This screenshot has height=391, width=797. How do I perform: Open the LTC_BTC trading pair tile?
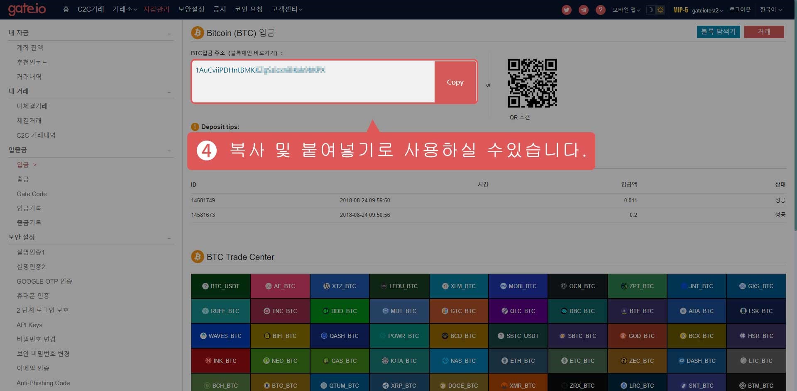756,361
